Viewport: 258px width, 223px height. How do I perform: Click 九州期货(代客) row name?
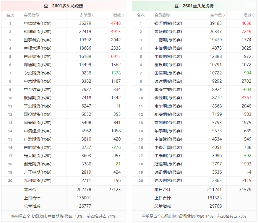(x=38, y=180)
